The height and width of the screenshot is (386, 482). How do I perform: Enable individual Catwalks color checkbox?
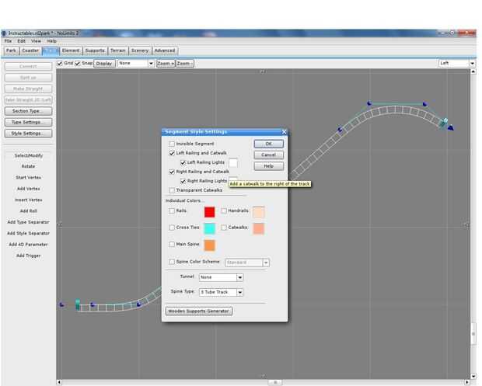click(x=224, y=228)
